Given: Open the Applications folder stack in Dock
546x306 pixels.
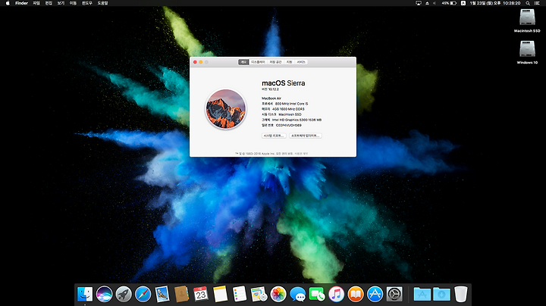Looking at the screenshot, I should (x=422, y=294).
